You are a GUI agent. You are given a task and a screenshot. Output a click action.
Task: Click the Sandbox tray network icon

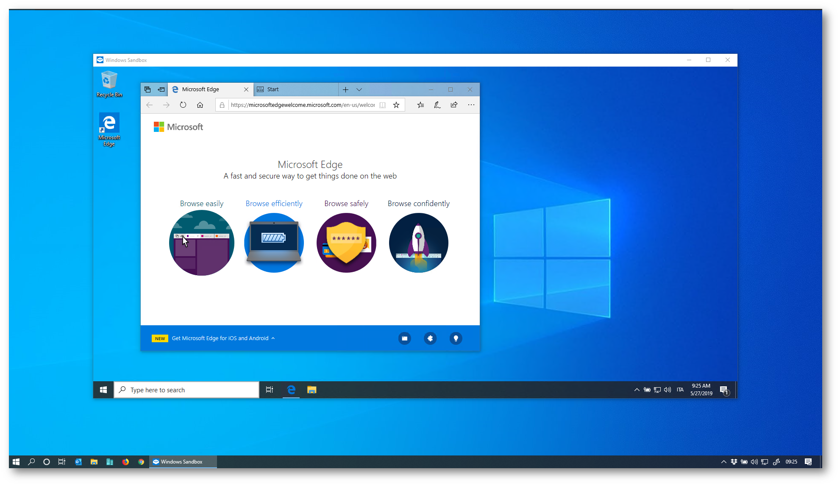pyautogui.click(x=657, y=390)
